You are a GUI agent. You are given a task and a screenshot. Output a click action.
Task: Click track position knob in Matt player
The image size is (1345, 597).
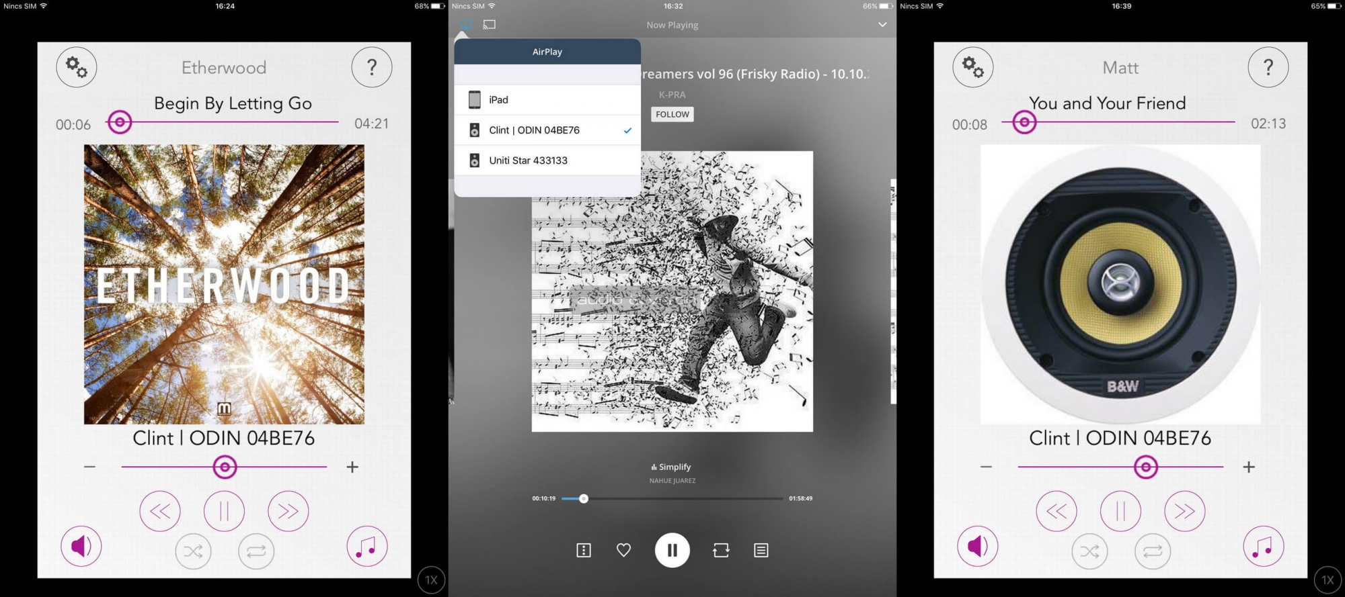click(x=1024, y=122)
